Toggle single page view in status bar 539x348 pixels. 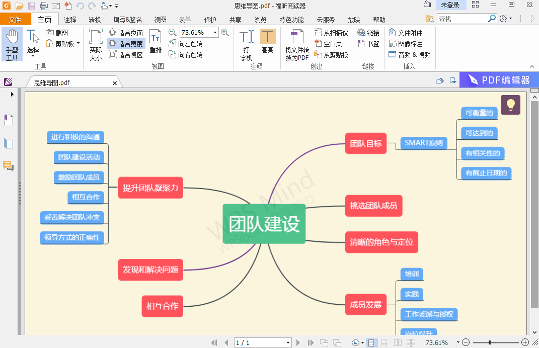[371, 342]
